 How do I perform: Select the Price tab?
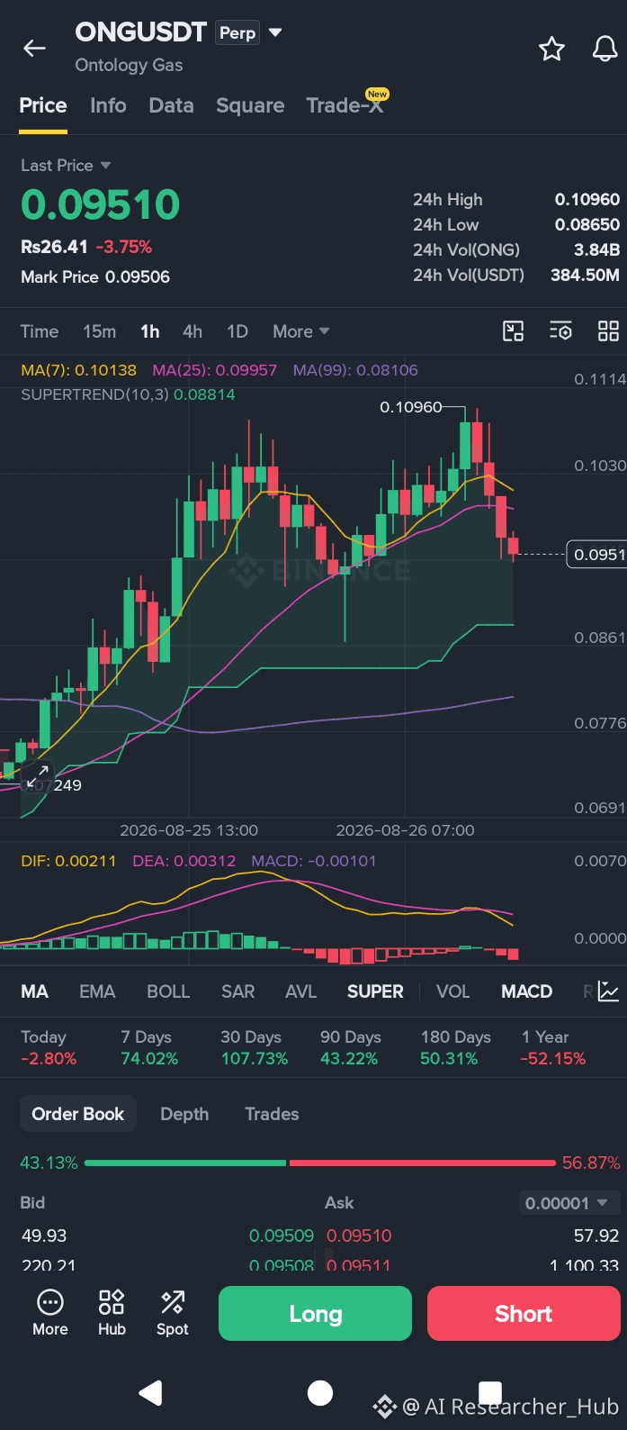point(43,105)
